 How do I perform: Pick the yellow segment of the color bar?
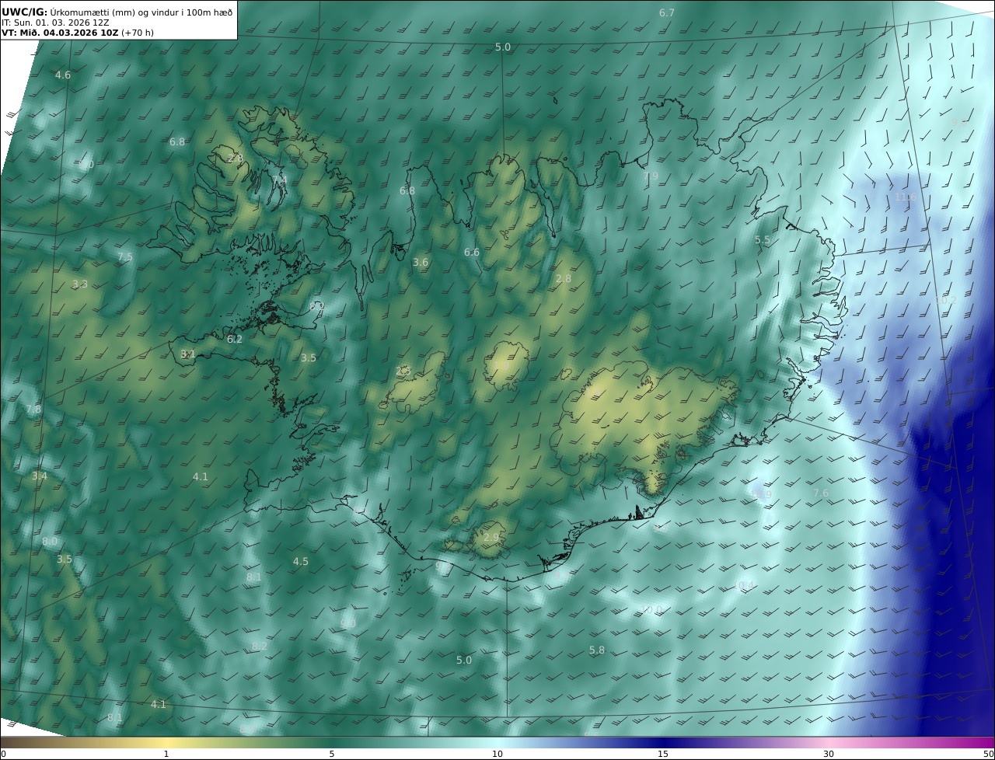pyautogui.click(x=167, y=742)
